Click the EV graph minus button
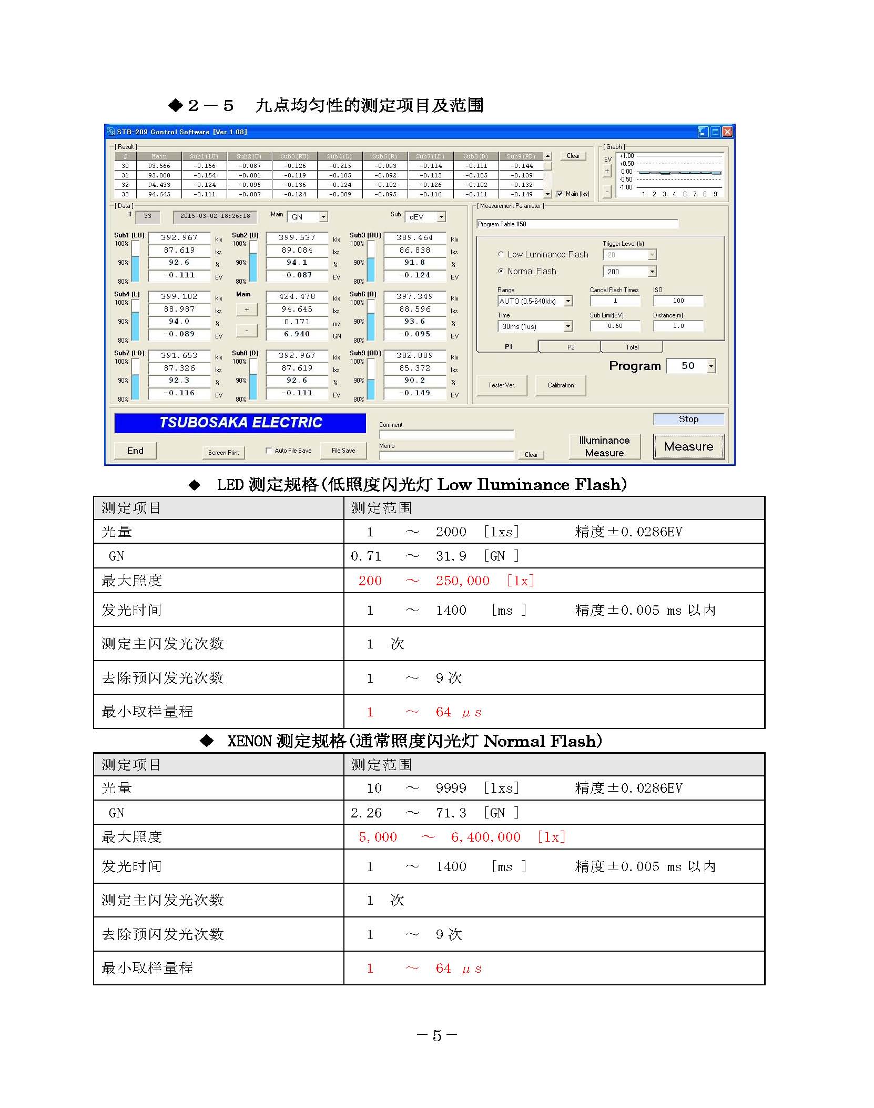Viewport: 874px width, 1108px height. [x=607, y=192]
